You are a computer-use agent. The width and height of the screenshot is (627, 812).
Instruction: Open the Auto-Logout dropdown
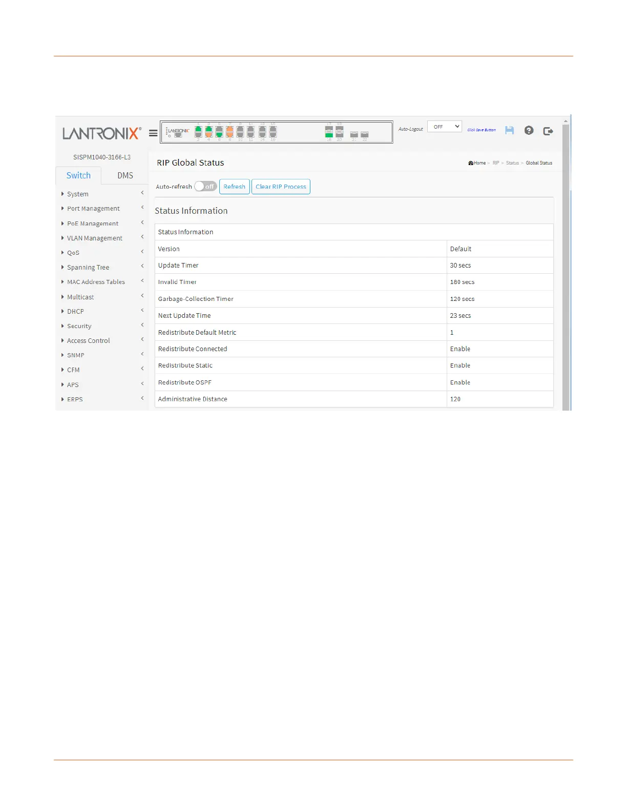tap(445, 127)
